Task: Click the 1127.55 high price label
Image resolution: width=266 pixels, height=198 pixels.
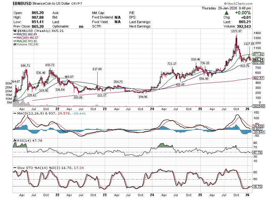Action: (x=249, y=44)
